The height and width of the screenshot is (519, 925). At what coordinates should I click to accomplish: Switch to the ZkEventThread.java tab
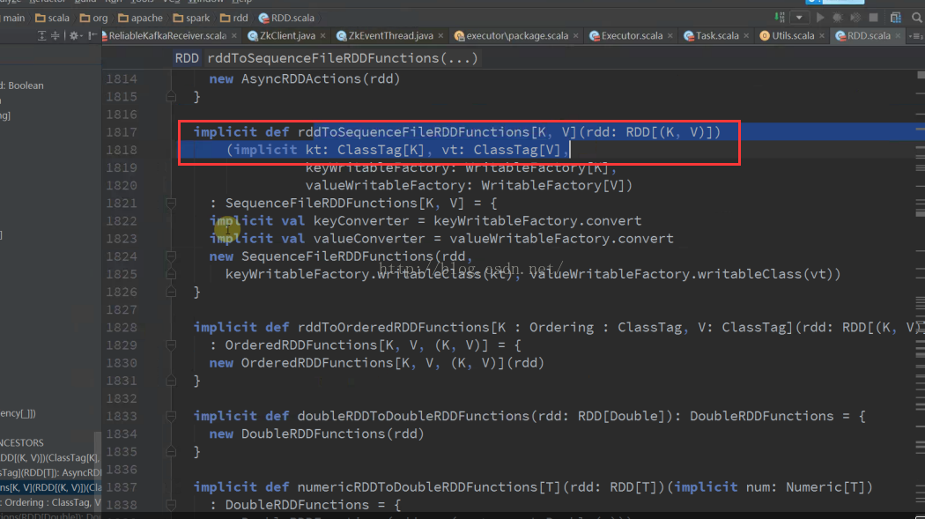click(390, 36)
